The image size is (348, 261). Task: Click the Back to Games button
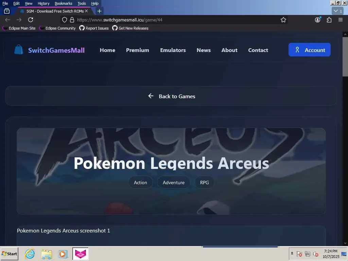(x=171, y=96)
